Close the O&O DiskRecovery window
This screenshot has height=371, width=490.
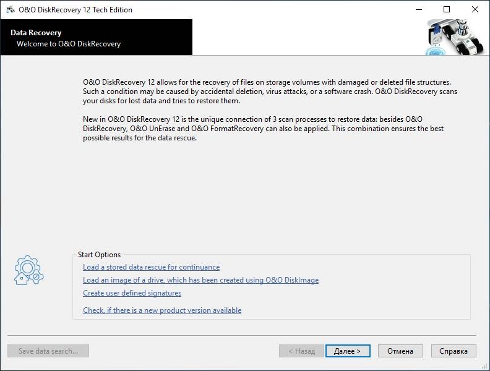475,10
